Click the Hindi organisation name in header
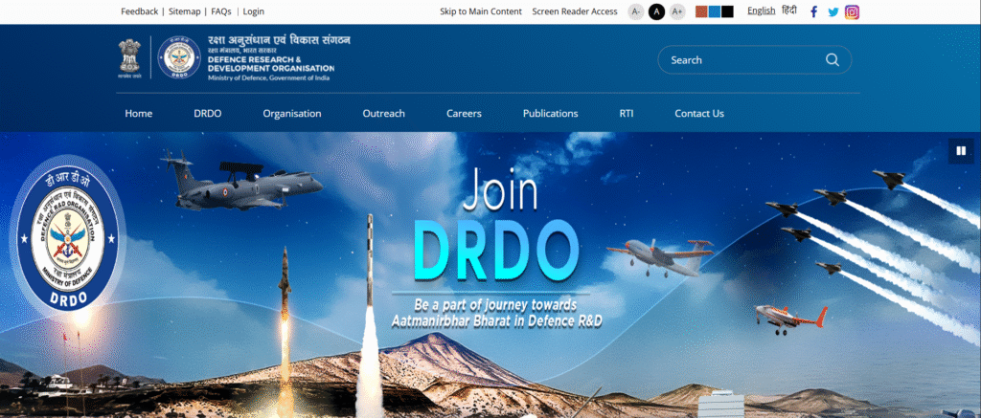The width and height of the screenshot is (981, 418). tap(279, 40)
